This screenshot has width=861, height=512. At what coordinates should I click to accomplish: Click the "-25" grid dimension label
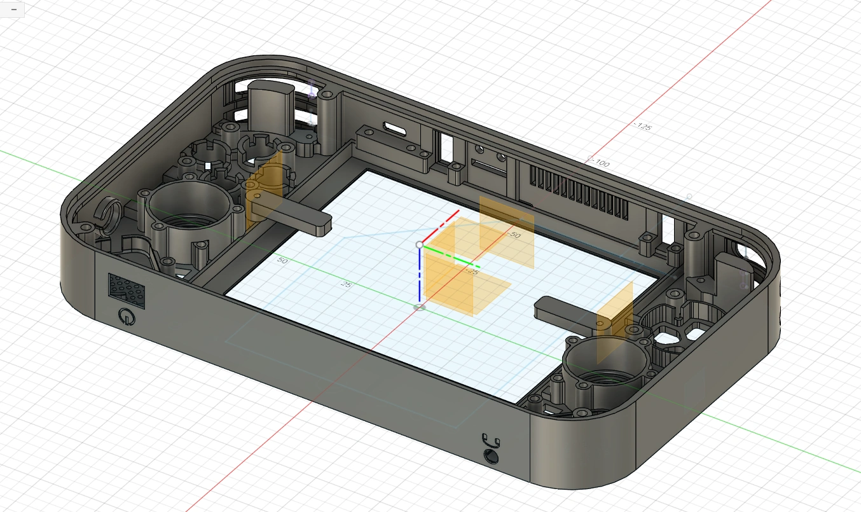coord(471,271)
